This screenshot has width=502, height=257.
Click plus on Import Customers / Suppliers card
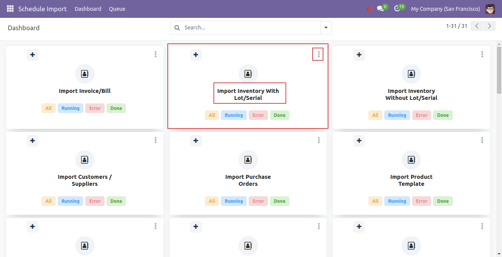pos(33,140)
